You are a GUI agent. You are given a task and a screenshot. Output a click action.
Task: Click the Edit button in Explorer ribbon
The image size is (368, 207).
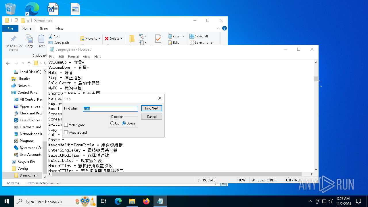pyautogui.click(x=173, y=43)
